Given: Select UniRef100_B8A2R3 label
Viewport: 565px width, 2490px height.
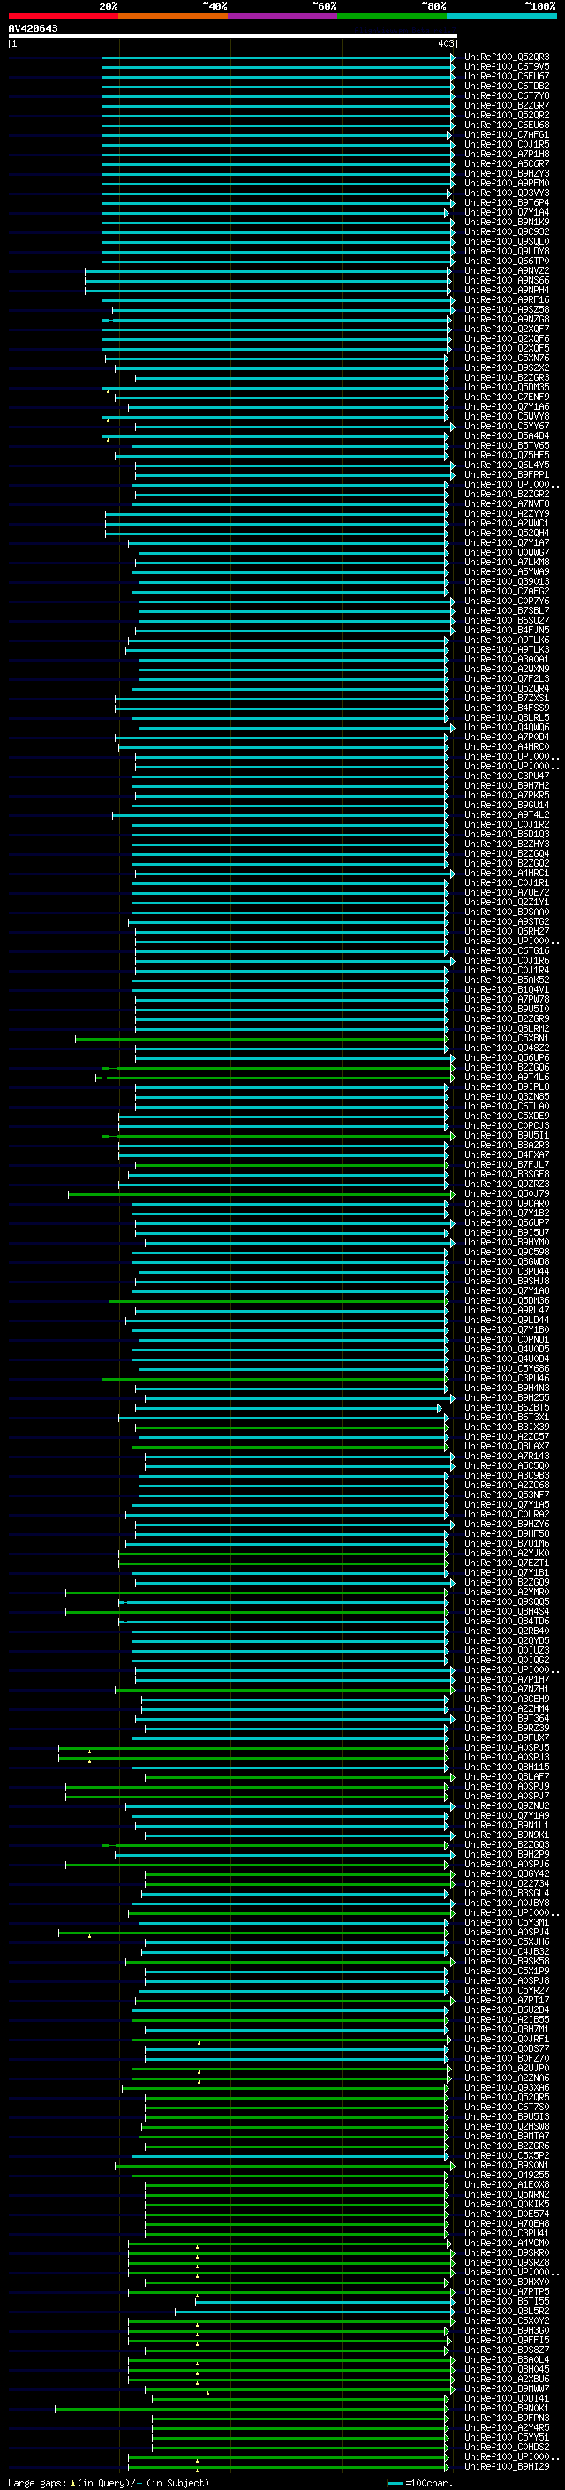Looking at the screenshot, I should pos(506,1146).
